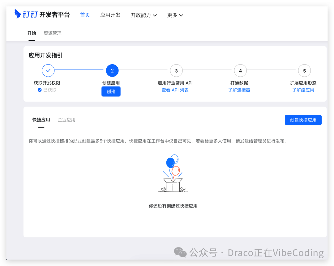Open the 了解连接器 link
Viewport: 334px width, 266px height.
click(x=239, y=90)
